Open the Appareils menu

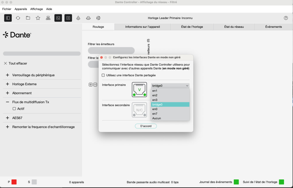click(x=21, y=9)
